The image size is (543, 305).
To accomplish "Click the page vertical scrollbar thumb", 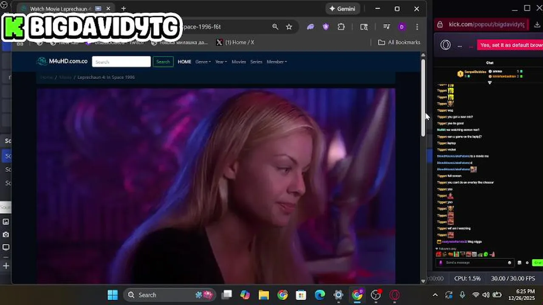I will [x=423, y=97].
